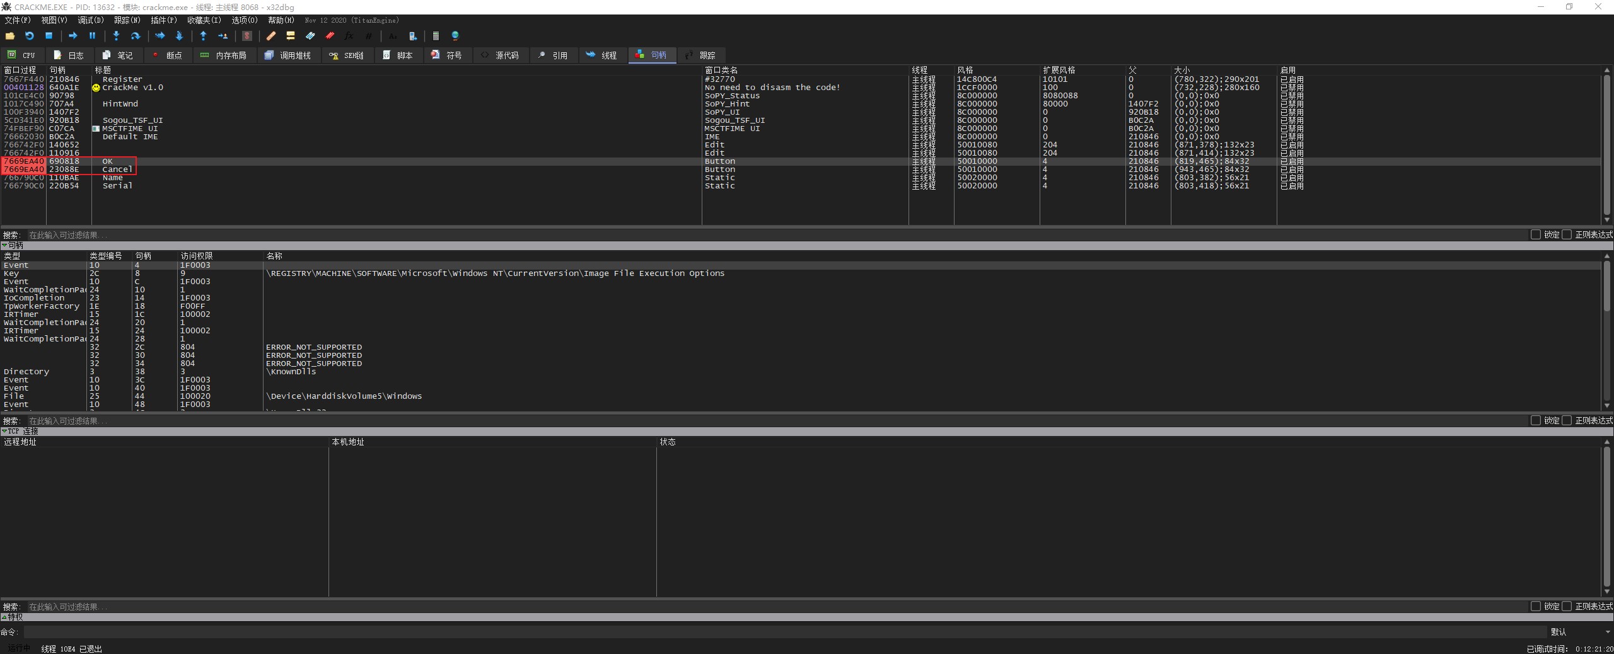The height and width of the screenshot is (654, 1614).
Task: Sort windows by the 风格 column header
Action: pos(997,70)
